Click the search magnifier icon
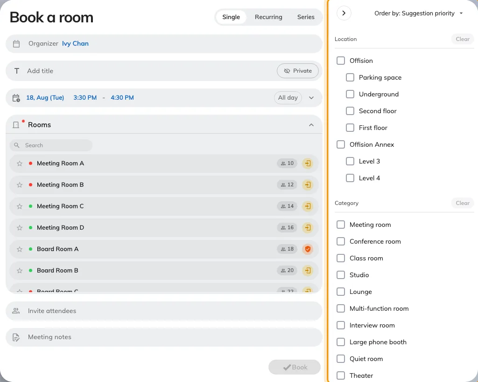Screen dimensions: 478x382 coord(17,145)
